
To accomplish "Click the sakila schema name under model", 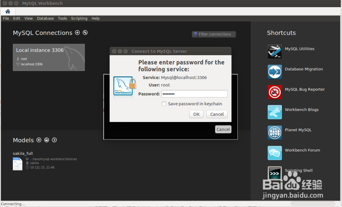I will pyautogui.click(x=35, y=163).
